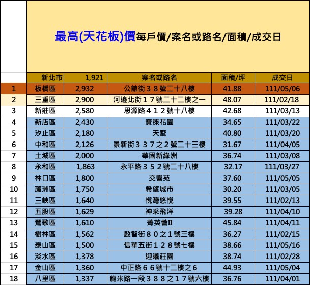Click the date 111/02/18
Image resolution: width=310 pixels, height=285 pixels.
(x=282, y=100)
